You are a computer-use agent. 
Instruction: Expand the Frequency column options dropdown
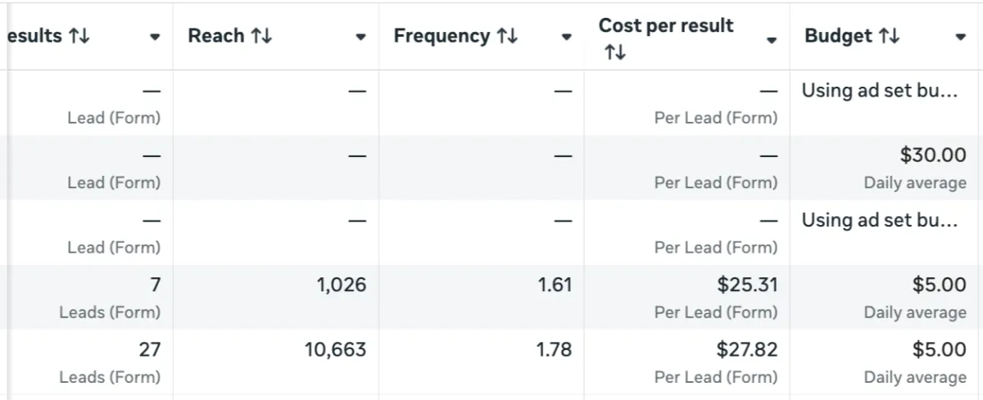click(x=566, y=38)
